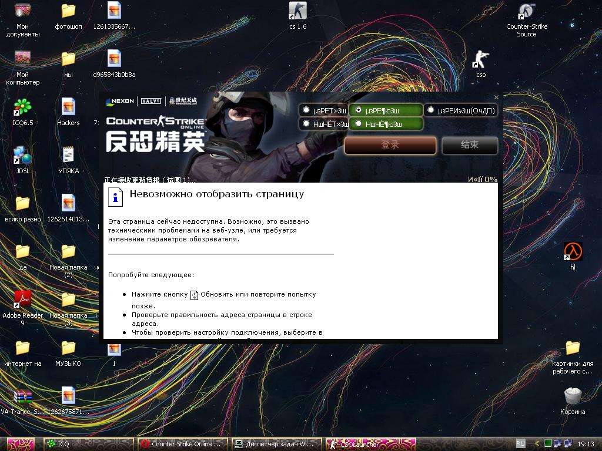
Task: Click the NEXON logo in the launcher
Action: pos(121,101)
